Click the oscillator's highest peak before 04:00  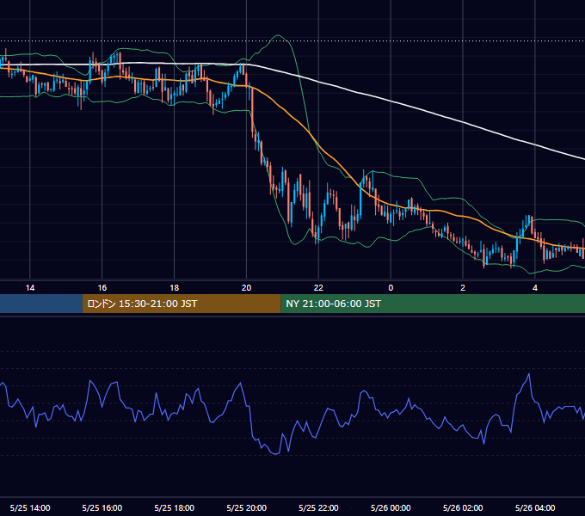coord(529,374)
